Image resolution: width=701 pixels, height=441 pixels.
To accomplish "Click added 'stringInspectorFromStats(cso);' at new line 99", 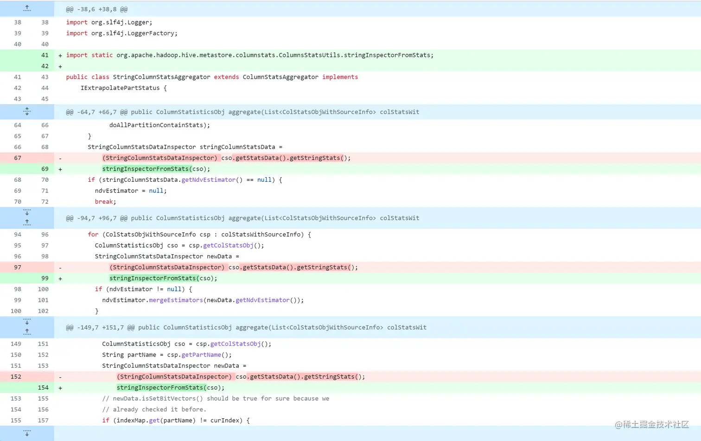I will click(163, 278).
